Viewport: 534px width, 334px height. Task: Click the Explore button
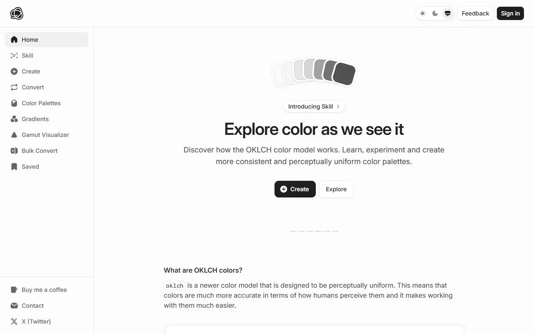(336, 189)
